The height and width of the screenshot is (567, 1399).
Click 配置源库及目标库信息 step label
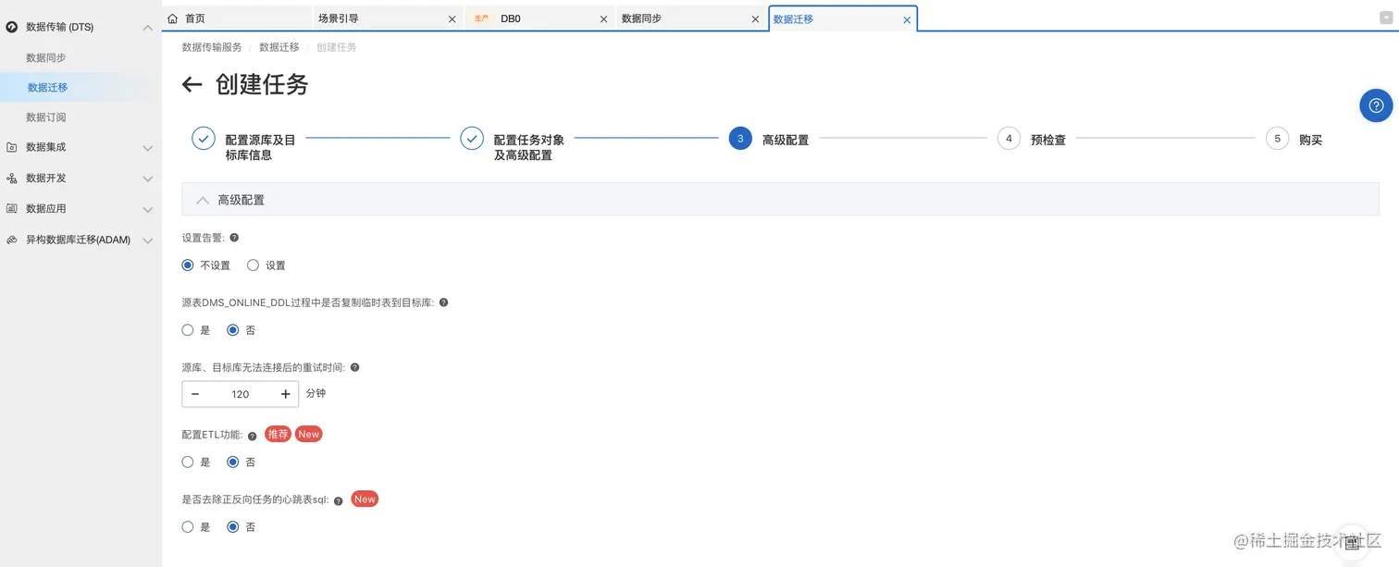[x=261, y=147]
